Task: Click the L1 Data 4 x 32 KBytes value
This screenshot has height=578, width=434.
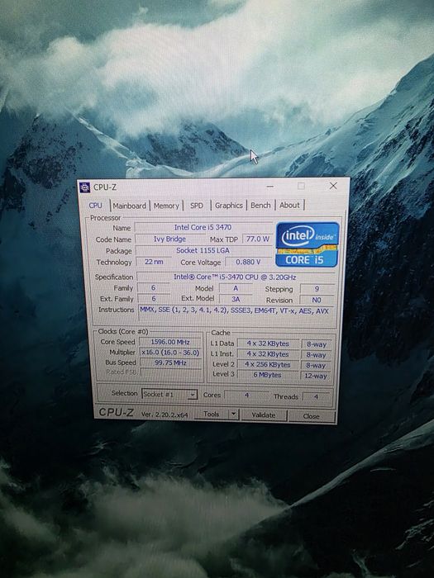Action: coord(268,343)
